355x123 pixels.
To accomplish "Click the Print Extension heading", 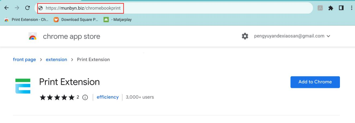I will pyautogui.click(x=69, y=82).
